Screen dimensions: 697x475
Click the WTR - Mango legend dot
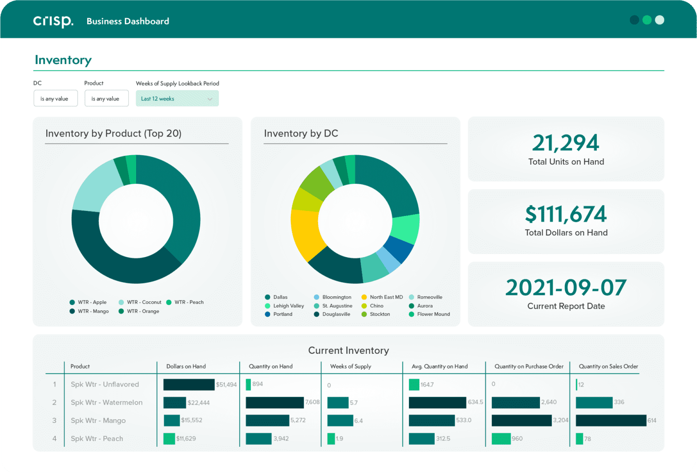[x=72, y=311]
